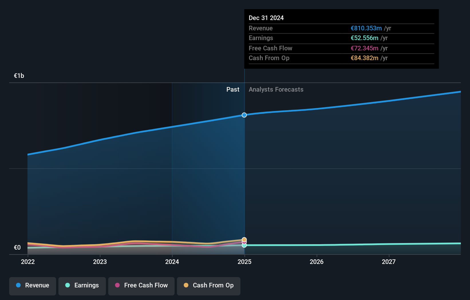Click the Free Cash Flow label in tooltip
The height and width of the screenshot is (300, 470).
(270, 48)
